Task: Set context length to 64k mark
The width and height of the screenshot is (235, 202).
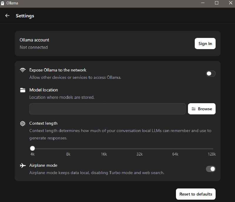Action: pos(175,148)
